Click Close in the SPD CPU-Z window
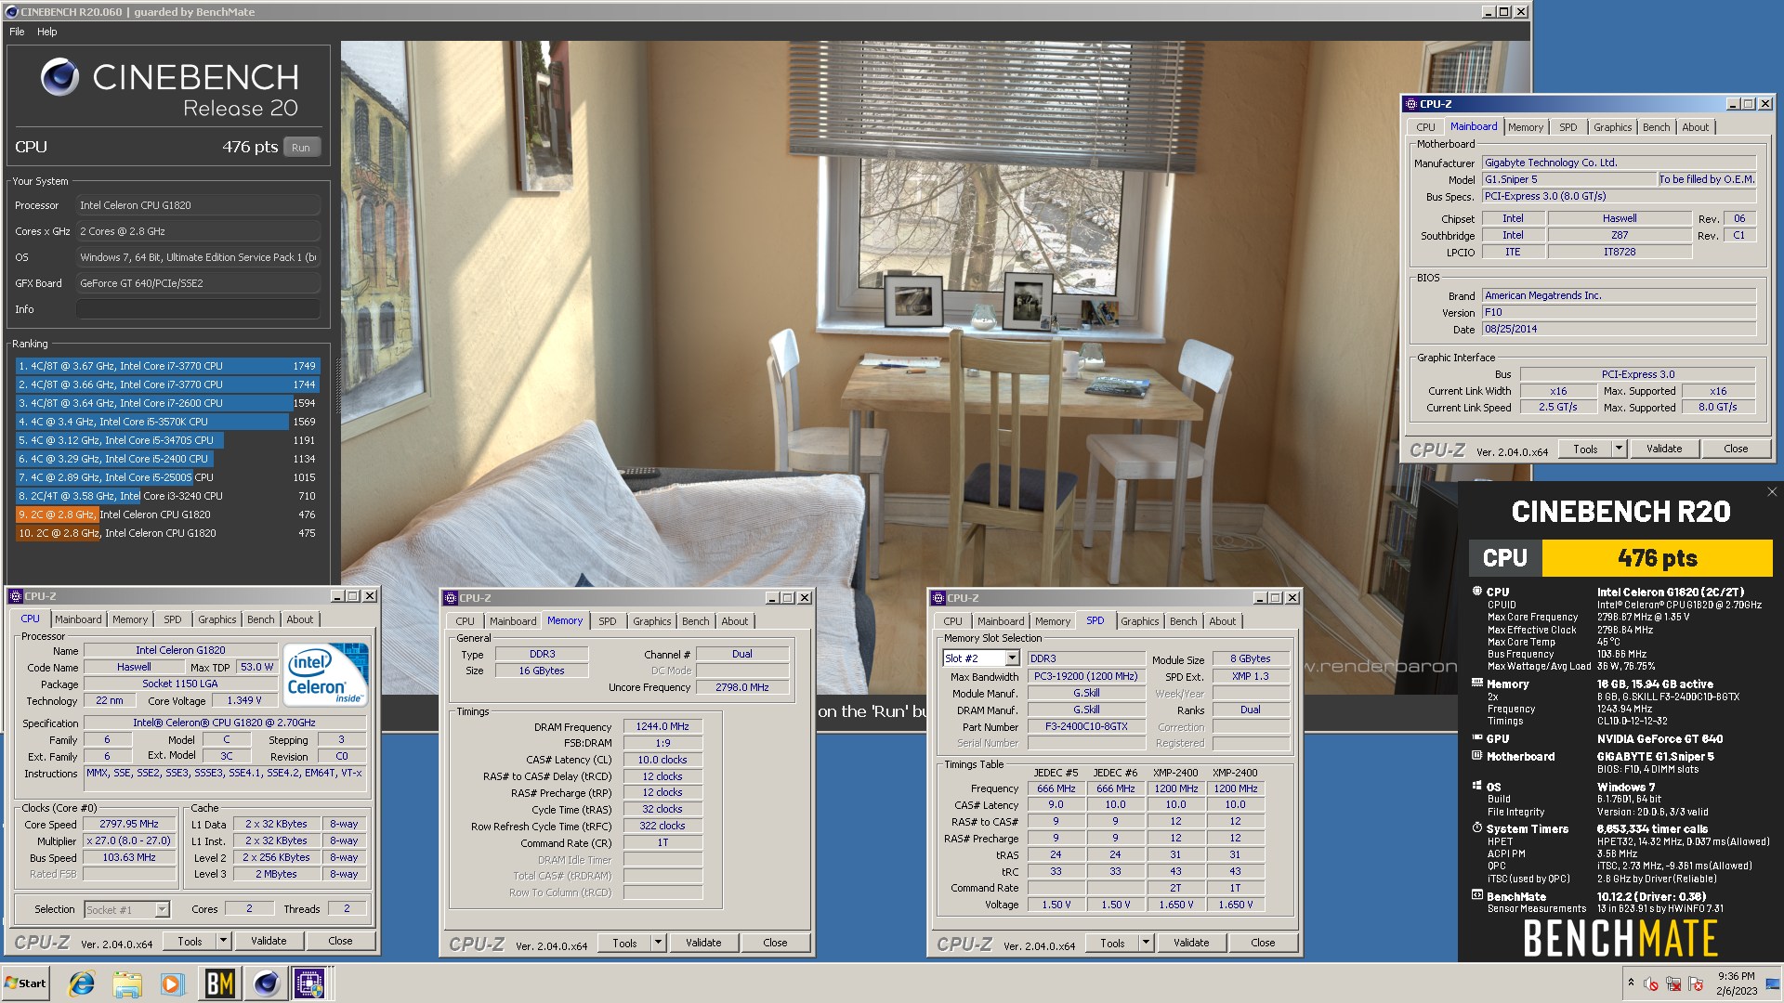Screen dimensions: 1784x1003 click(1263, 943)
